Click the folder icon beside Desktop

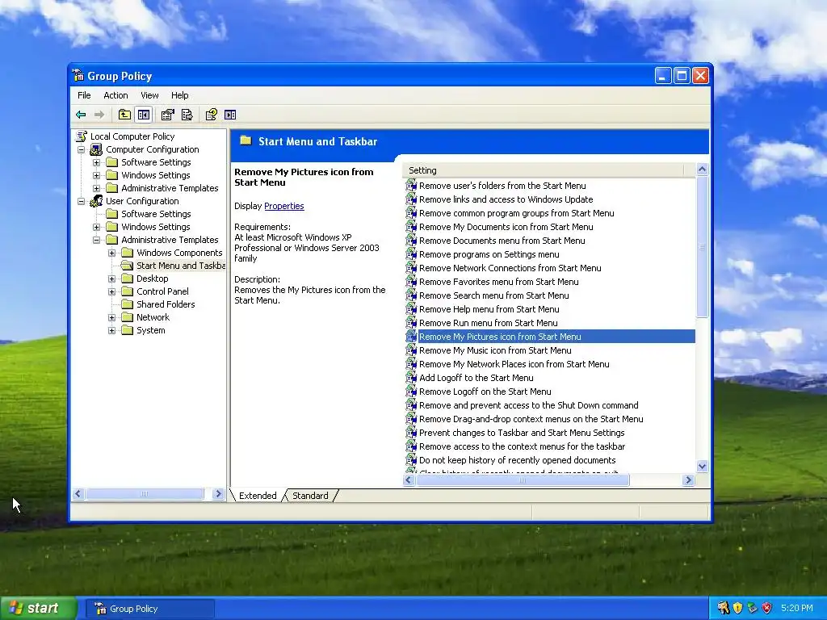click(127, 279)
